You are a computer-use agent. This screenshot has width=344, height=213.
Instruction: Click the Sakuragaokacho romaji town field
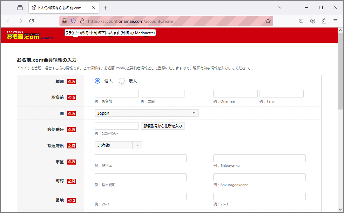point(259,177)
